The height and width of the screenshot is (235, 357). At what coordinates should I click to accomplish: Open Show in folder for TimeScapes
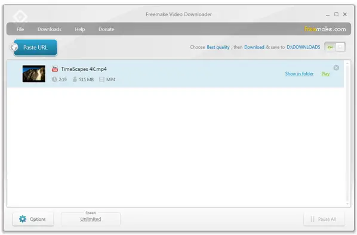(x=299, y=74)
